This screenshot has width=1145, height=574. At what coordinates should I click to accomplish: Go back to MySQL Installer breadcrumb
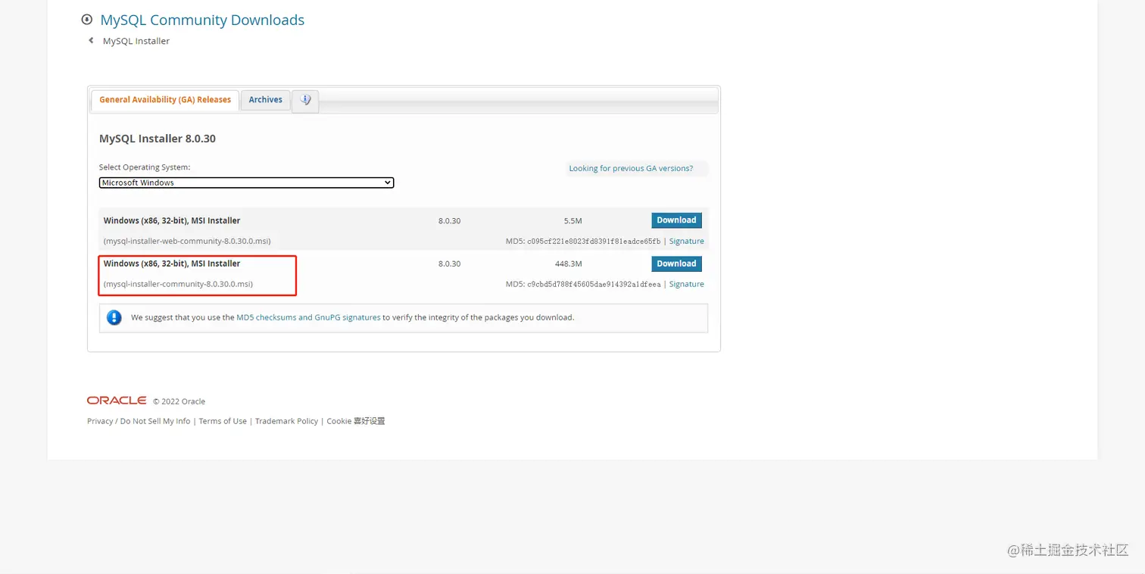click(136, 41)
